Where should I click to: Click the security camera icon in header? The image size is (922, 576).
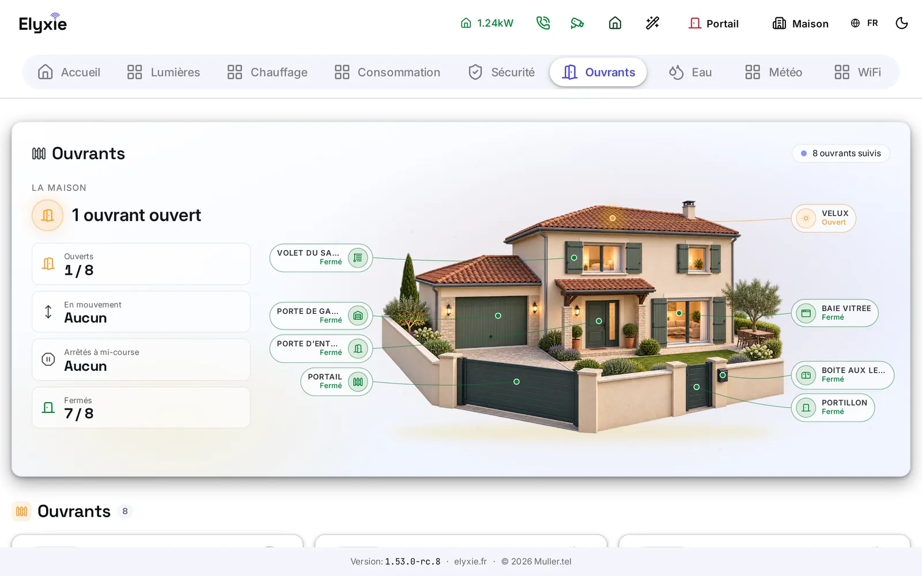coord(577,23)
